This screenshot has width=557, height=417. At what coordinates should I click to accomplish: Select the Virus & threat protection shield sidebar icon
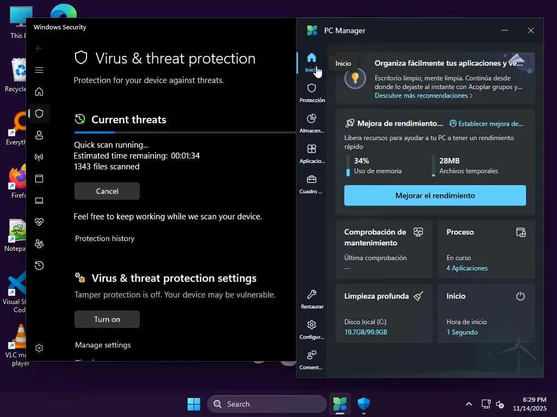39,113
